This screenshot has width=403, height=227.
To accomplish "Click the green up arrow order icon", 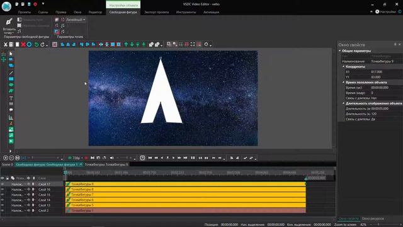I will tap(126, 45).
